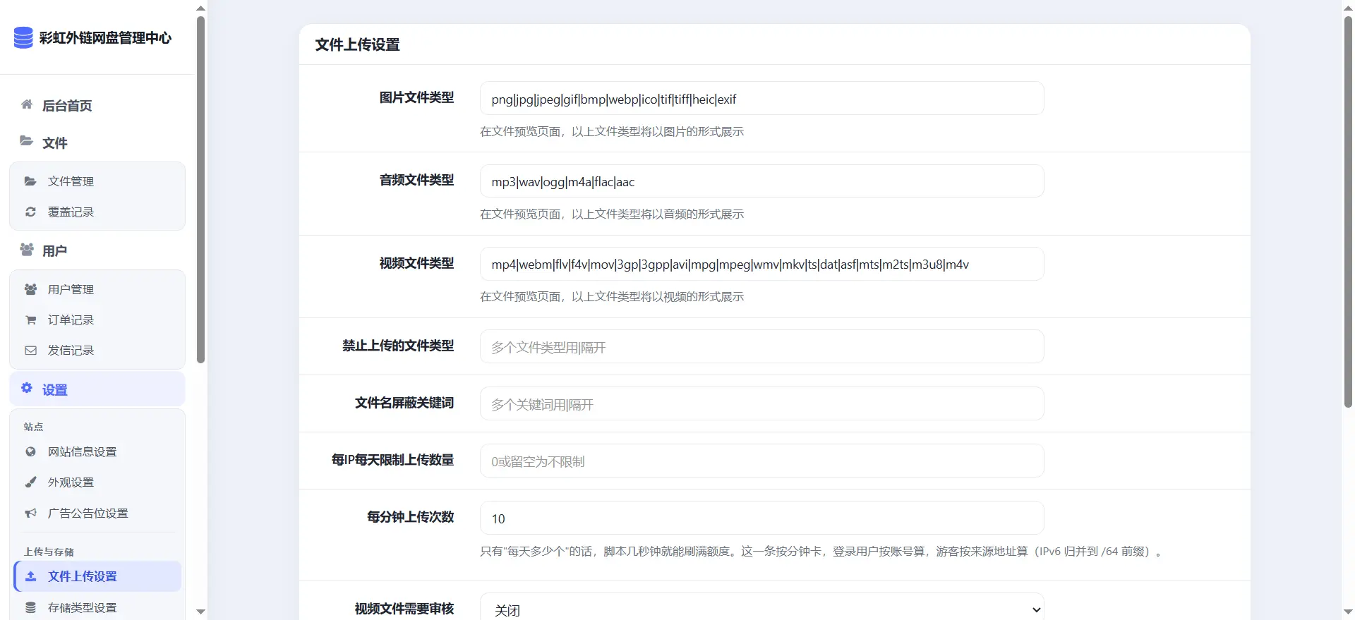The image size is (1355, 620).
Task: Click the 上传与存储 group label
Action: 49,552
